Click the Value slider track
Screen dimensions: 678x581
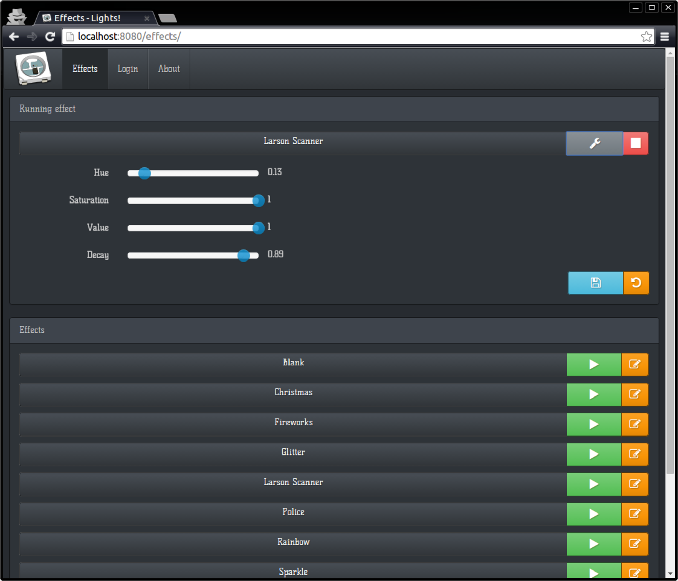click(193, 228)
